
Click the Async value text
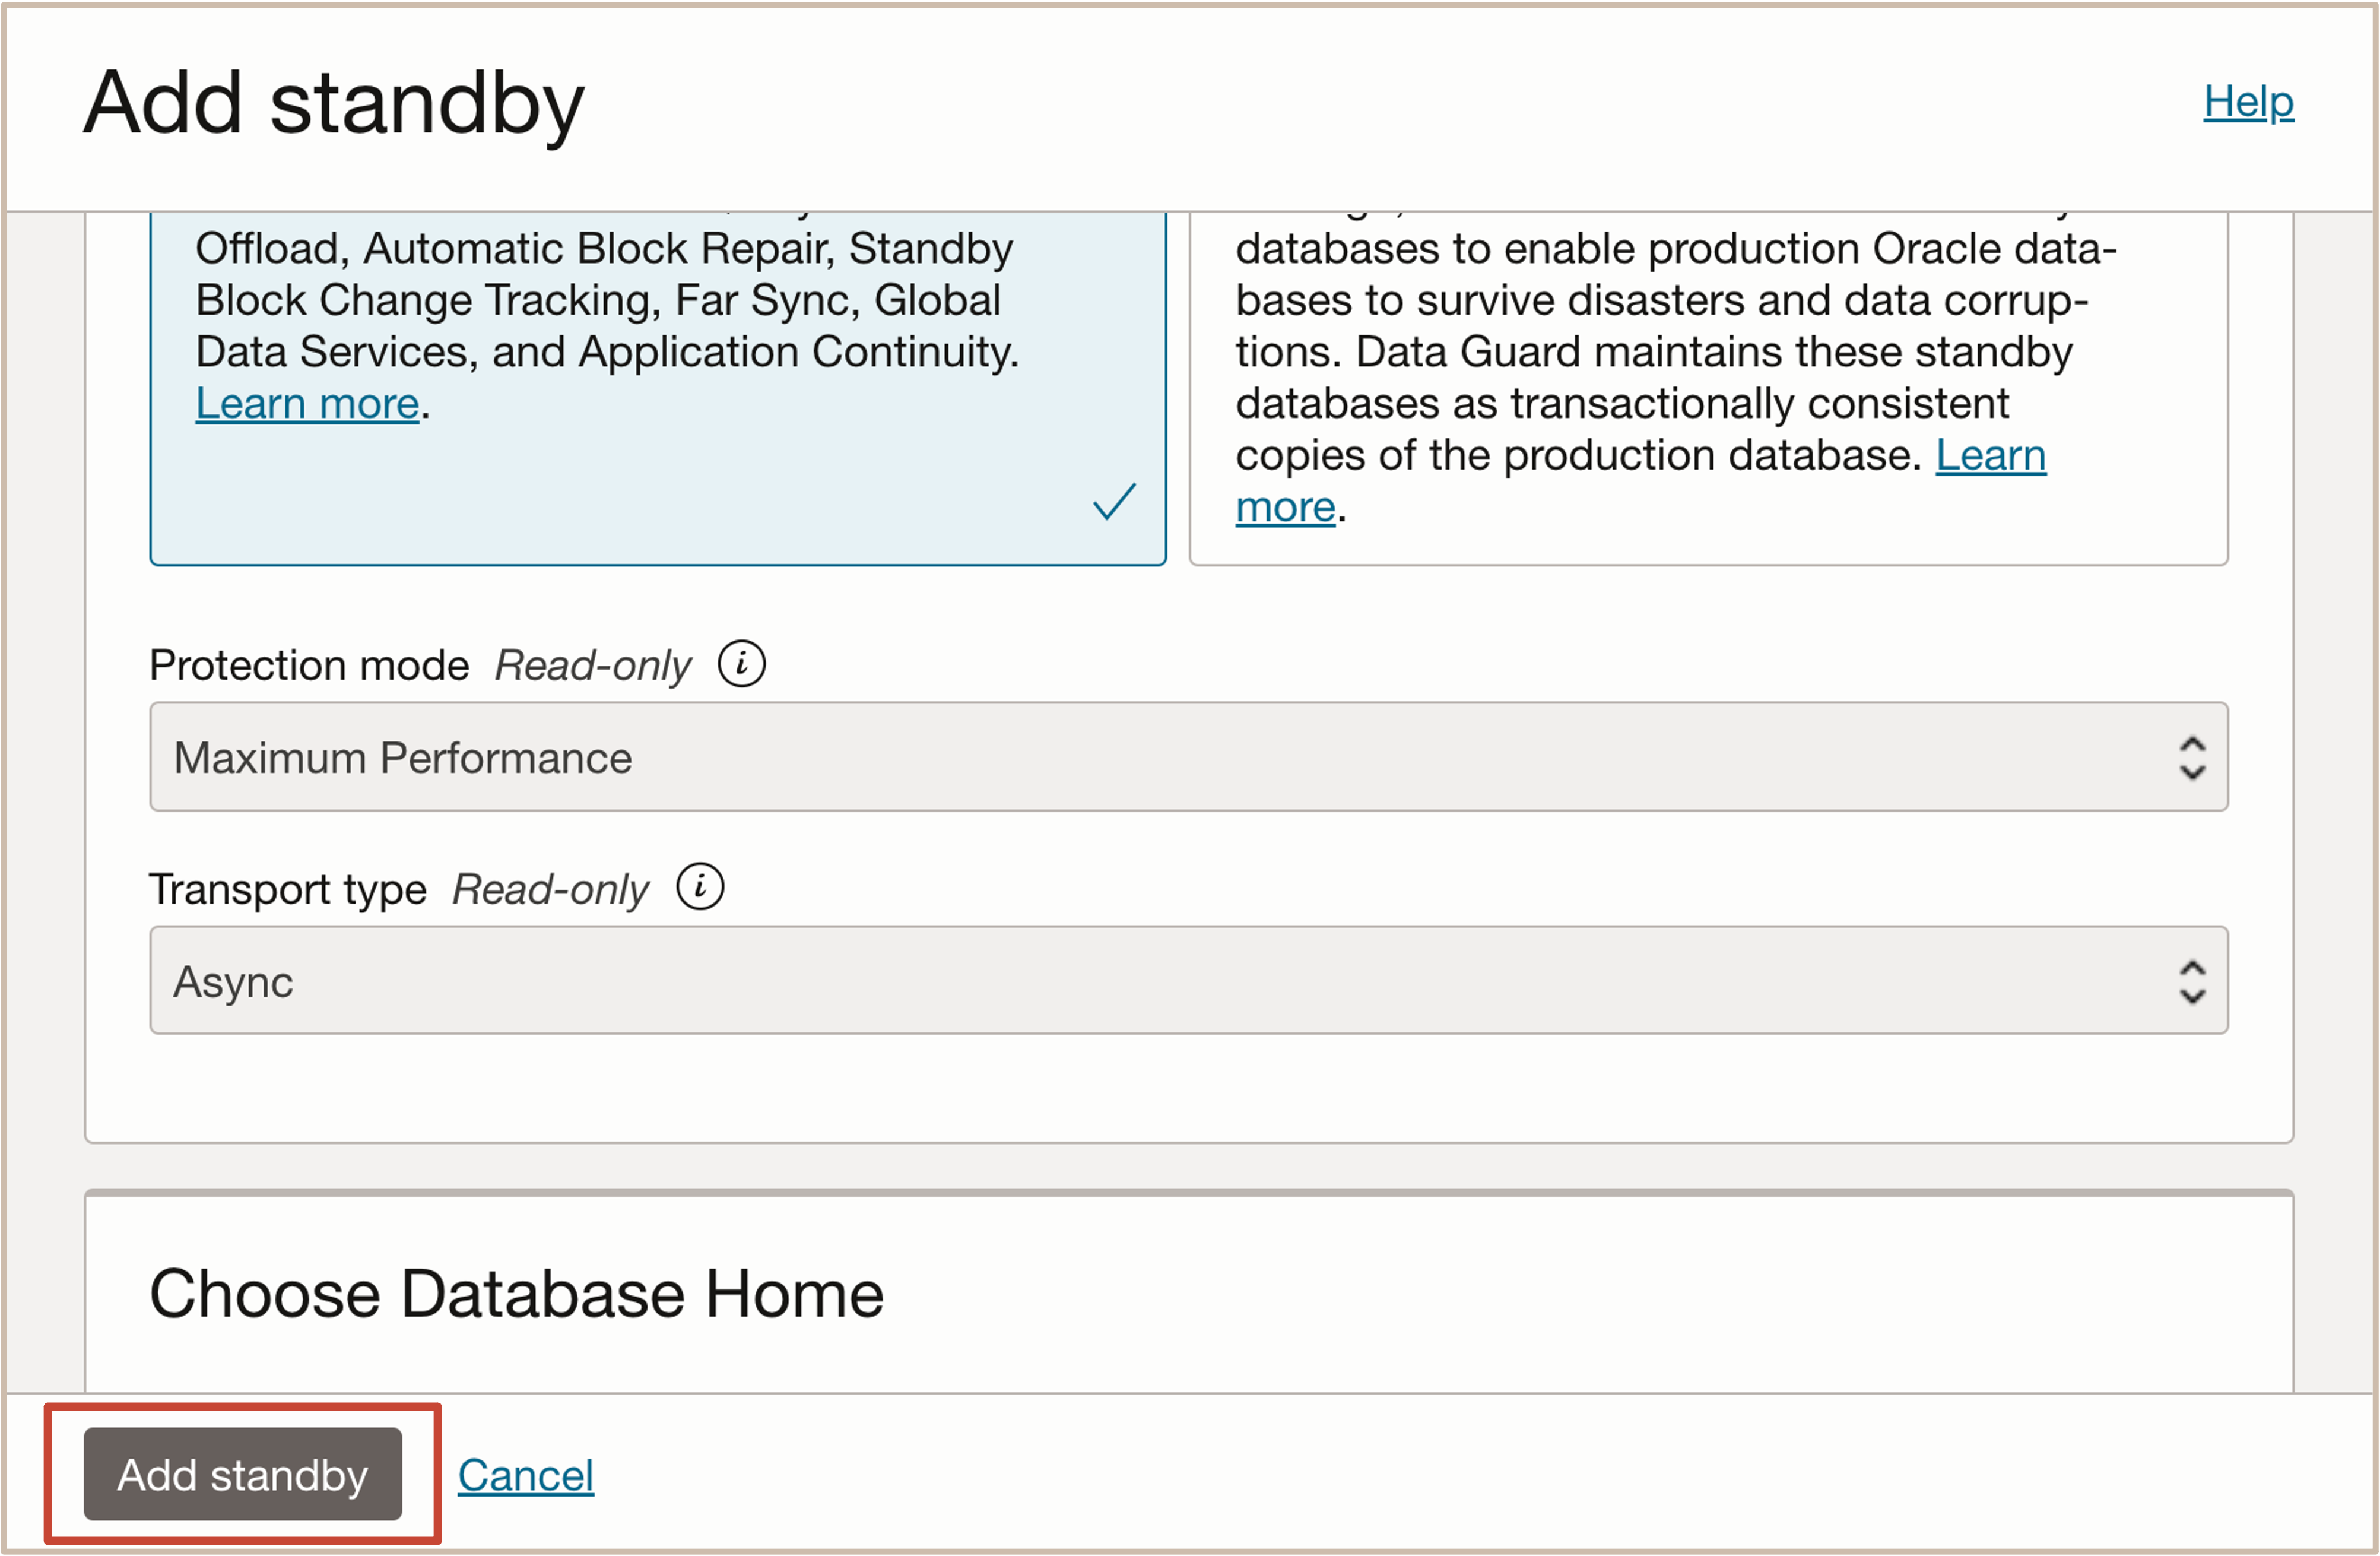[x=233, y=982]
